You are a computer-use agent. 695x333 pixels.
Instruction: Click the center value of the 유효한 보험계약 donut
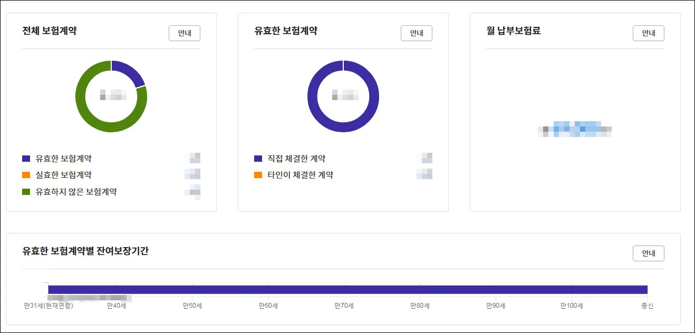[x=343, y=96]
